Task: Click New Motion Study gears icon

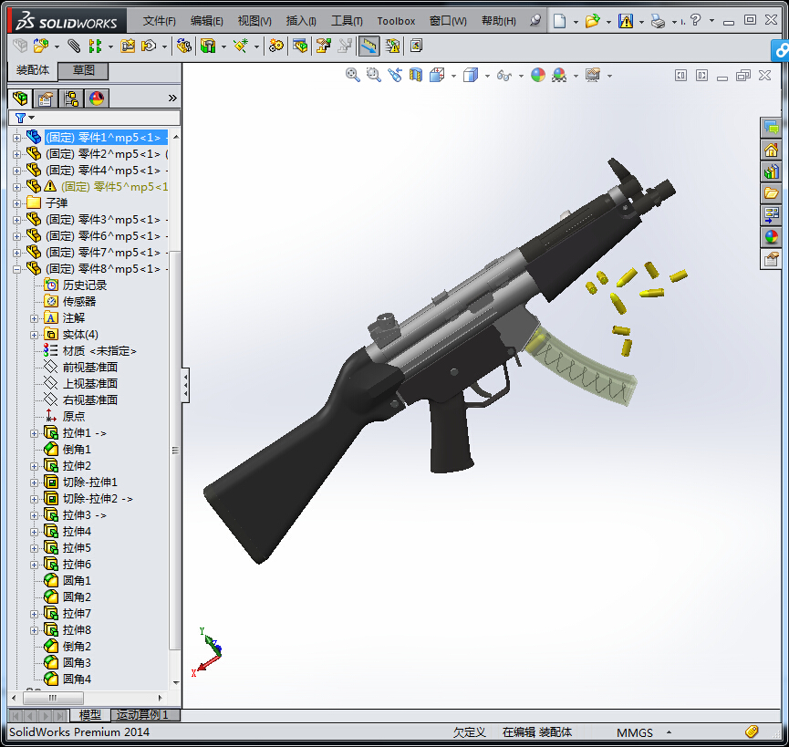Action: (275, 46)
